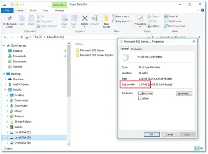Click the Rename icon
Screen dimensions: 208x154
point(95,19)
